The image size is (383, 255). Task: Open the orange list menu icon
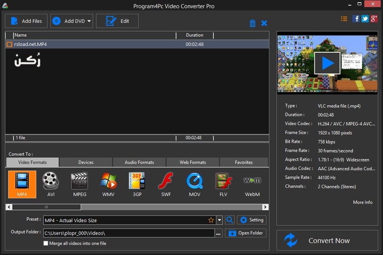[344, 19]
